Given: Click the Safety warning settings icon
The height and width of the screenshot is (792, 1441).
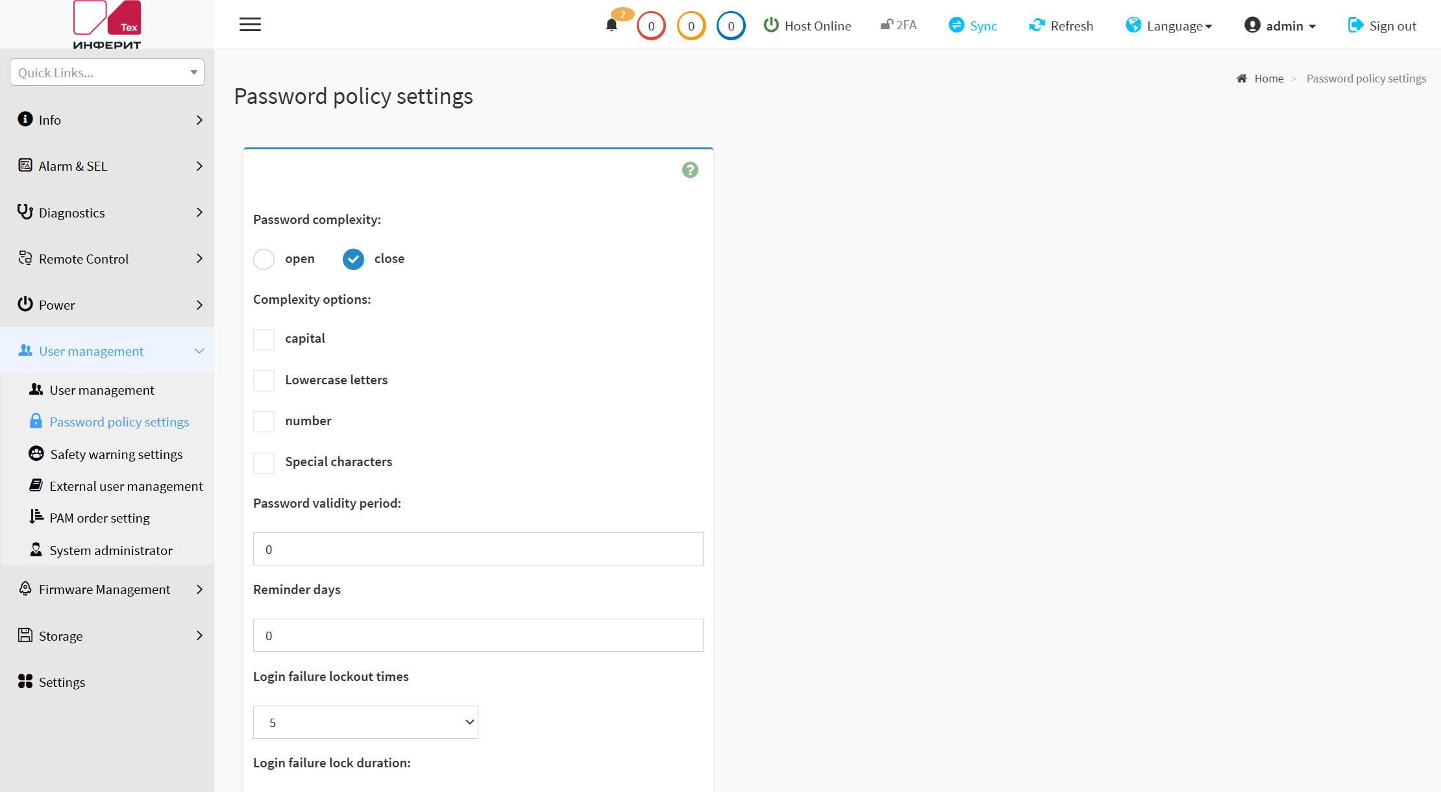Looking at the screenshot, I should coord(36,453).
